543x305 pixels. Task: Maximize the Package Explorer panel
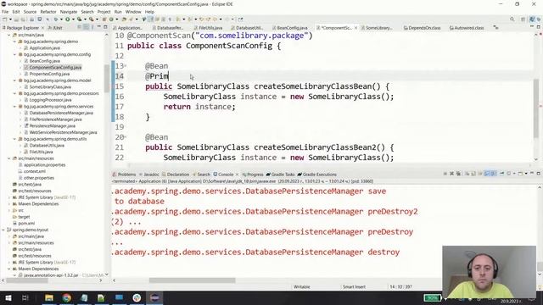pyautogui.click(x=105, y=27)
